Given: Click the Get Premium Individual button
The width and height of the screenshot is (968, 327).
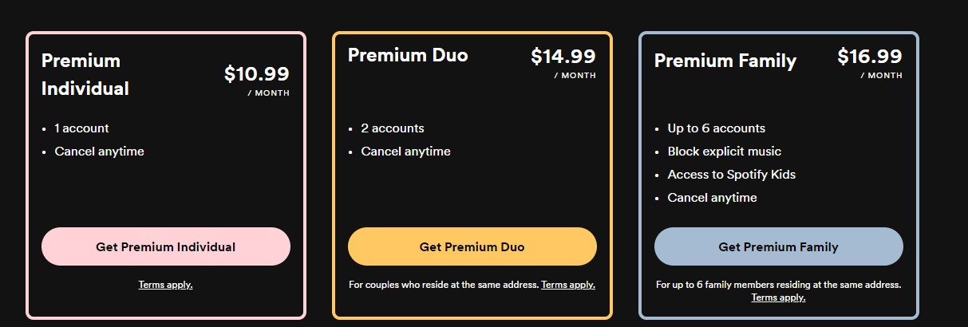Looking at the screenshot, I should pyautogui.click(x=165, y=246).
